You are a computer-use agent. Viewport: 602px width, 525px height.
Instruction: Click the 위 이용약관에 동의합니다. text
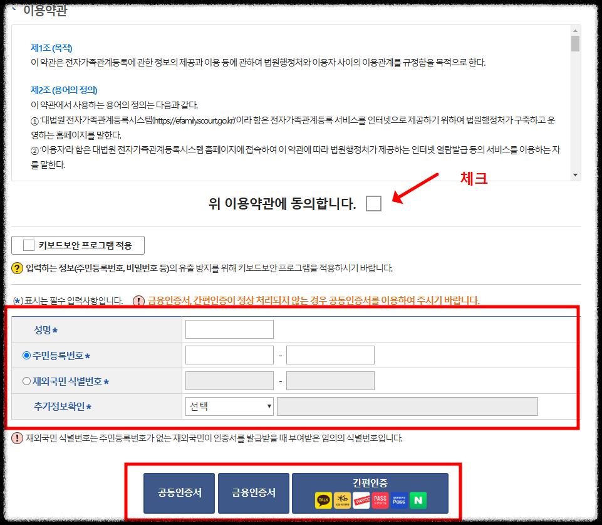click(282, 204)
